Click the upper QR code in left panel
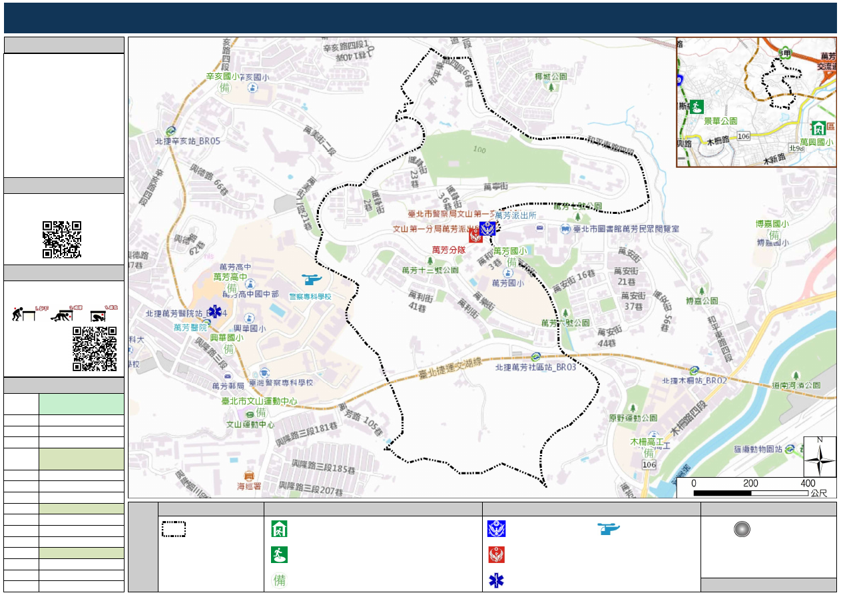The width and height of the screenshot is (841, 595). tap(62, 239)
